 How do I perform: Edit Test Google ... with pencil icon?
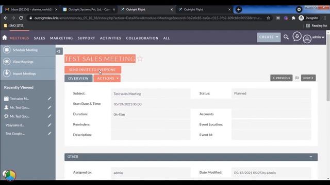[x=49, y=134]
